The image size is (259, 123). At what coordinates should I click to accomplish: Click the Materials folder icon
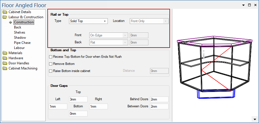coord(5,53)
